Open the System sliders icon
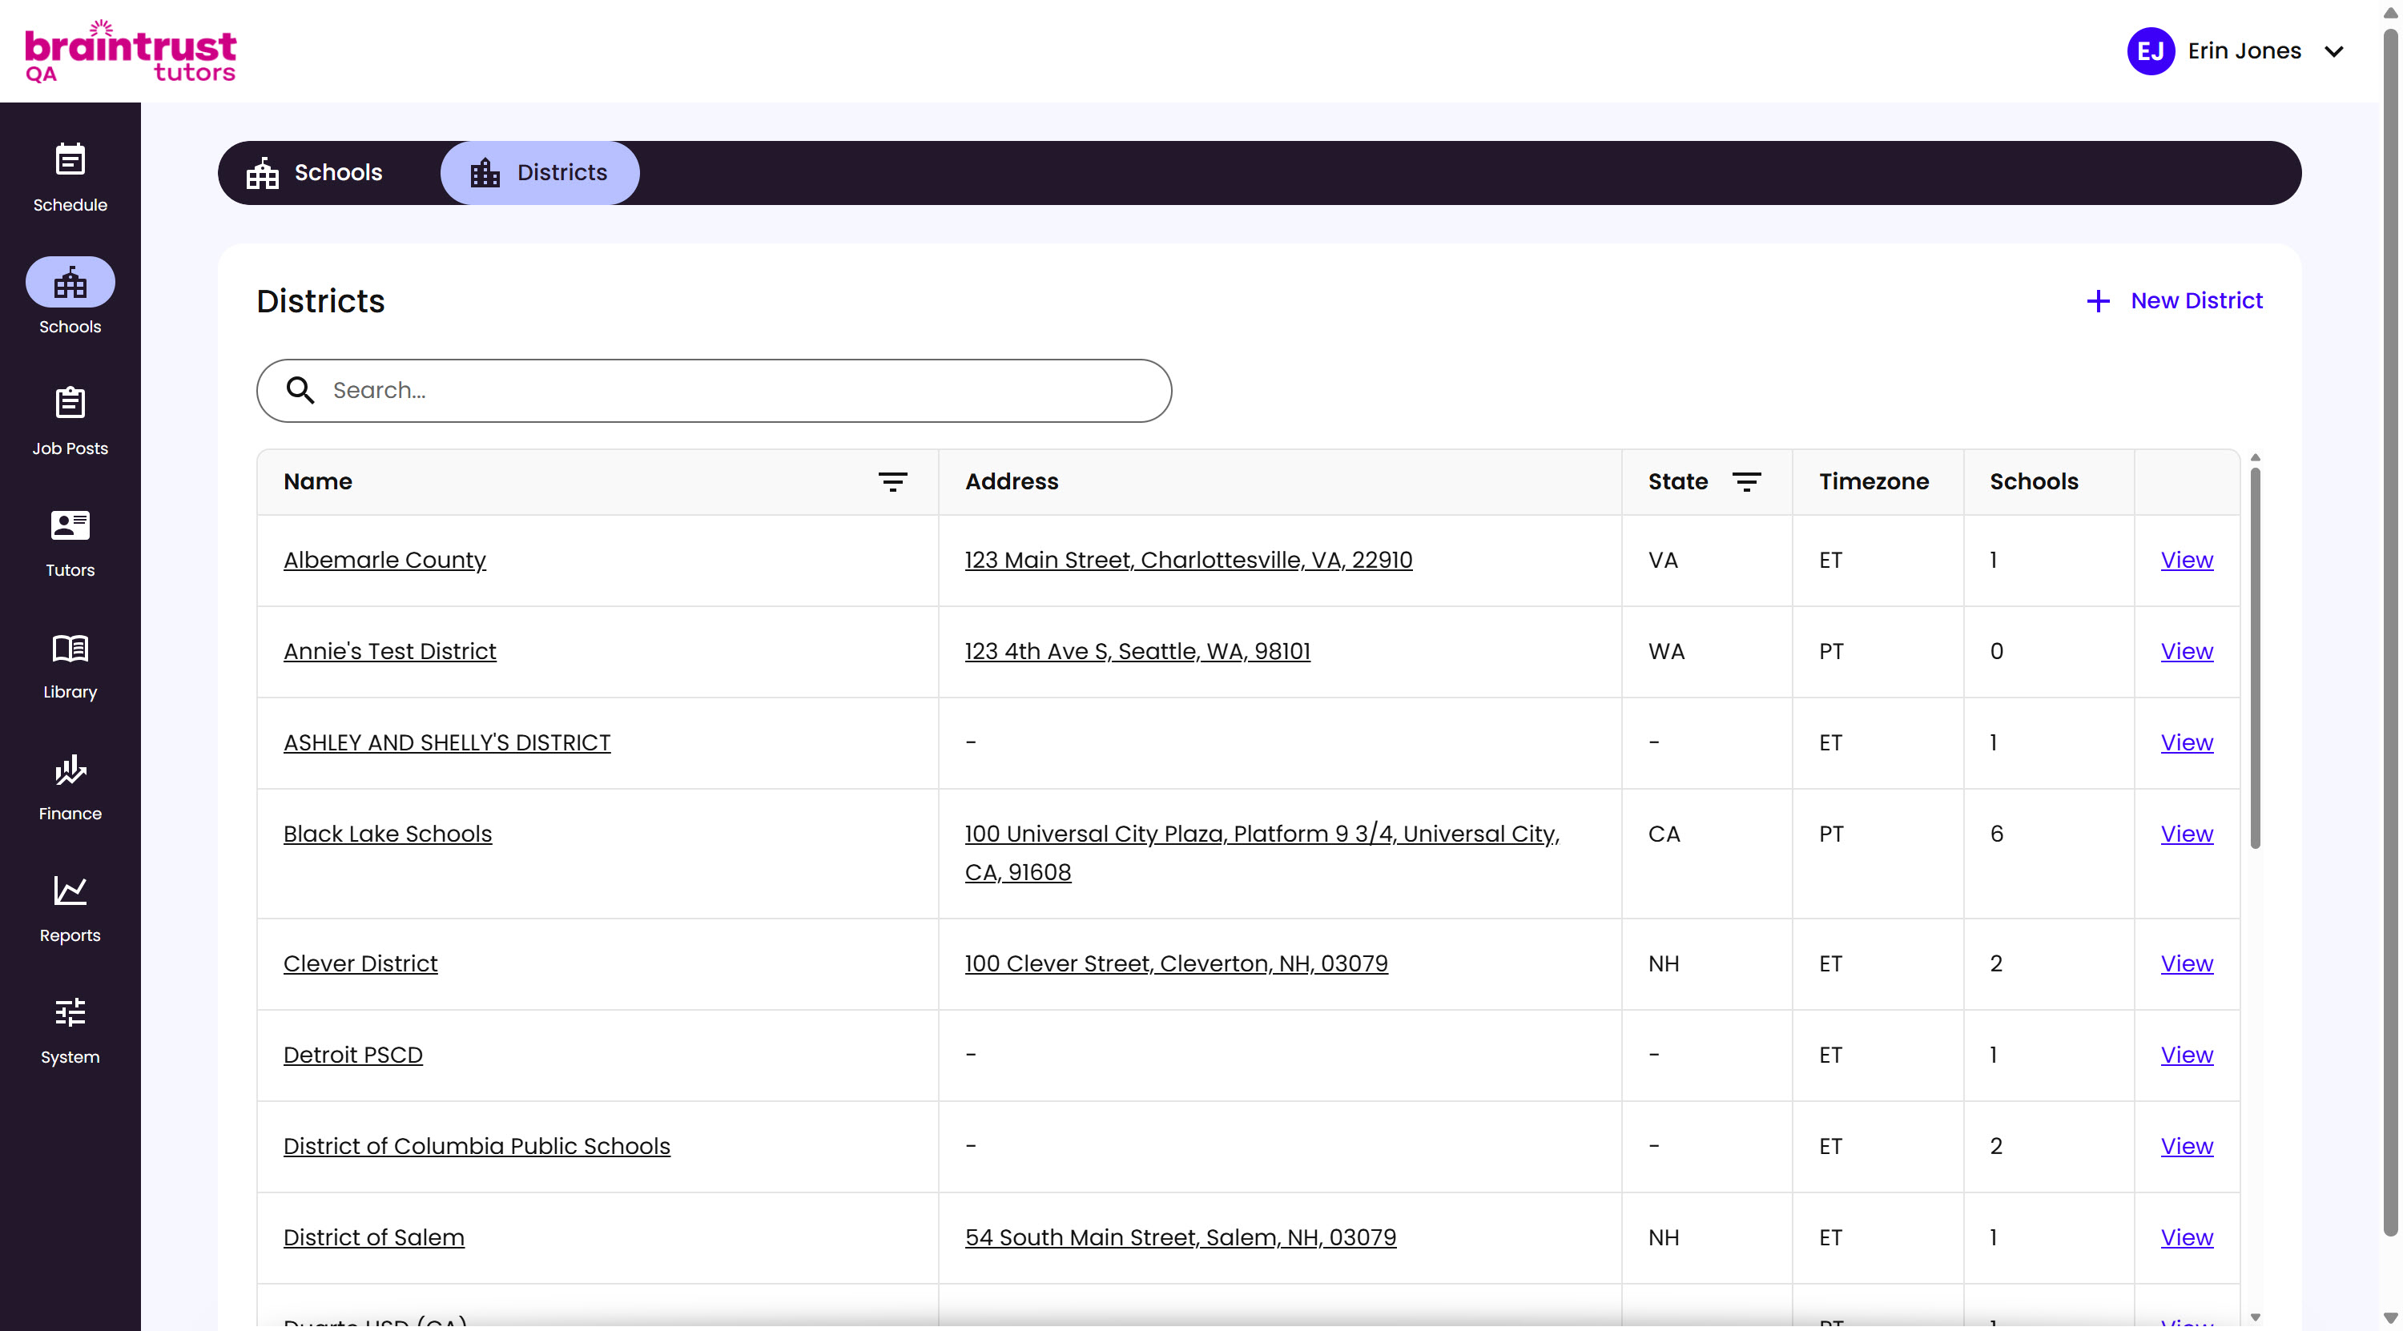The height and width of the screenshot is (1331, 2403). click(x=70, y=1013)
